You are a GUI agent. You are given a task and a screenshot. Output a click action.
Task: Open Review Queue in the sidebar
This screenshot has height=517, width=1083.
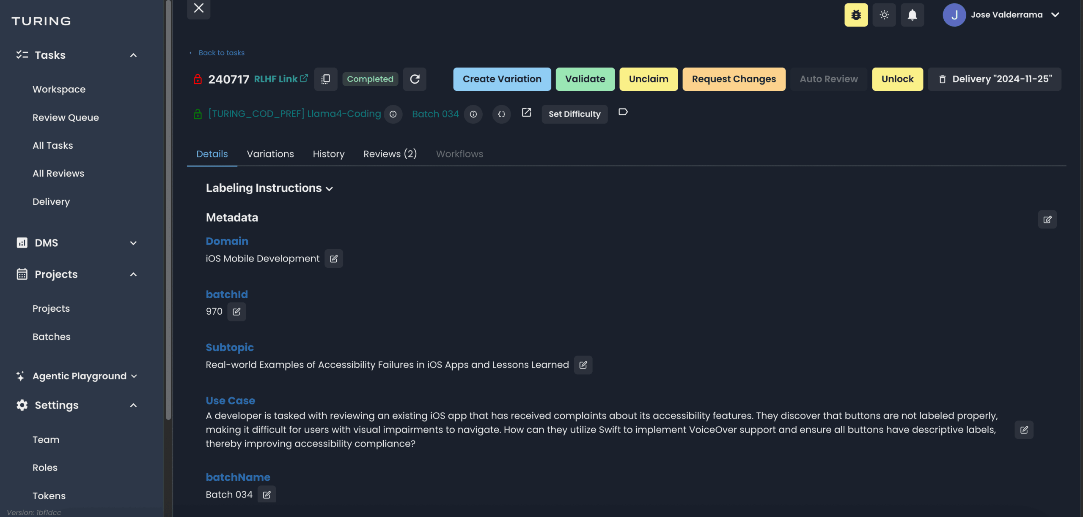tap(66, 117)
